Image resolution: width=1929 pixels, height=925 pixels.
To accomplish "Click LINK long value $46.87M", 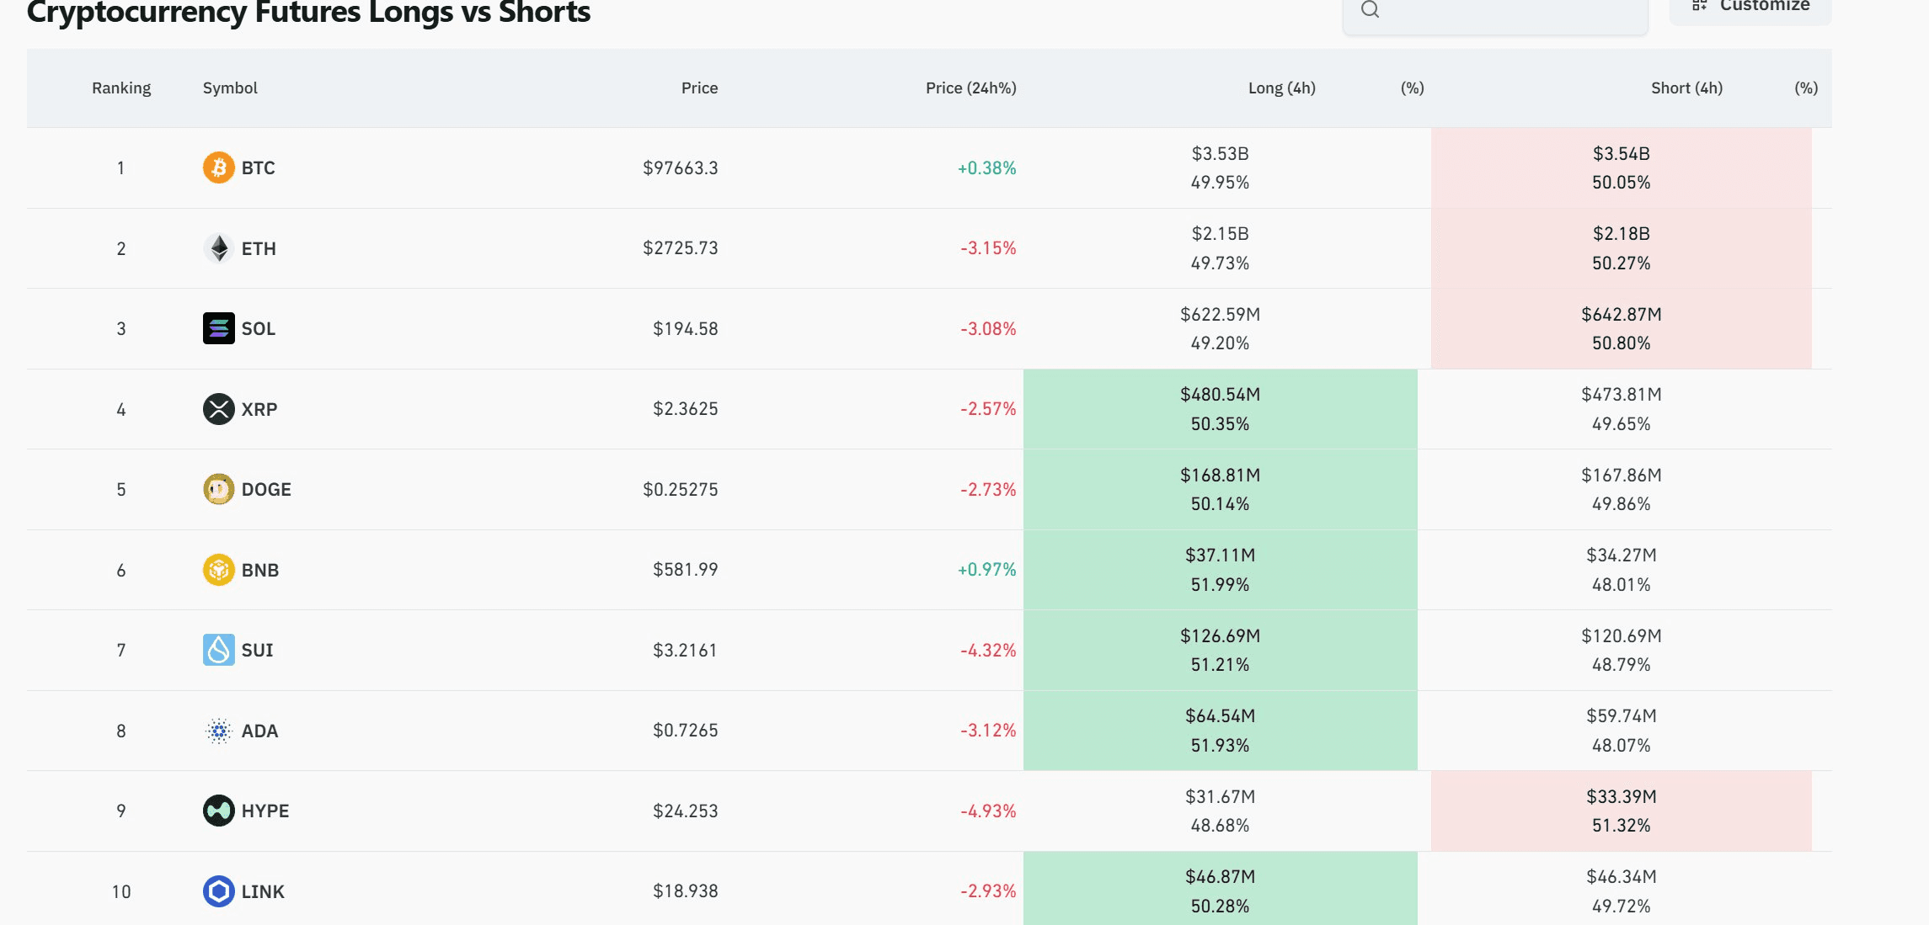I will point(1221,876).
